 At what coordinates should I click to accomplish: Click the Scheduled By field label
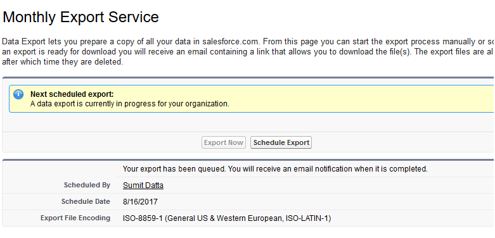pos(87,185)
